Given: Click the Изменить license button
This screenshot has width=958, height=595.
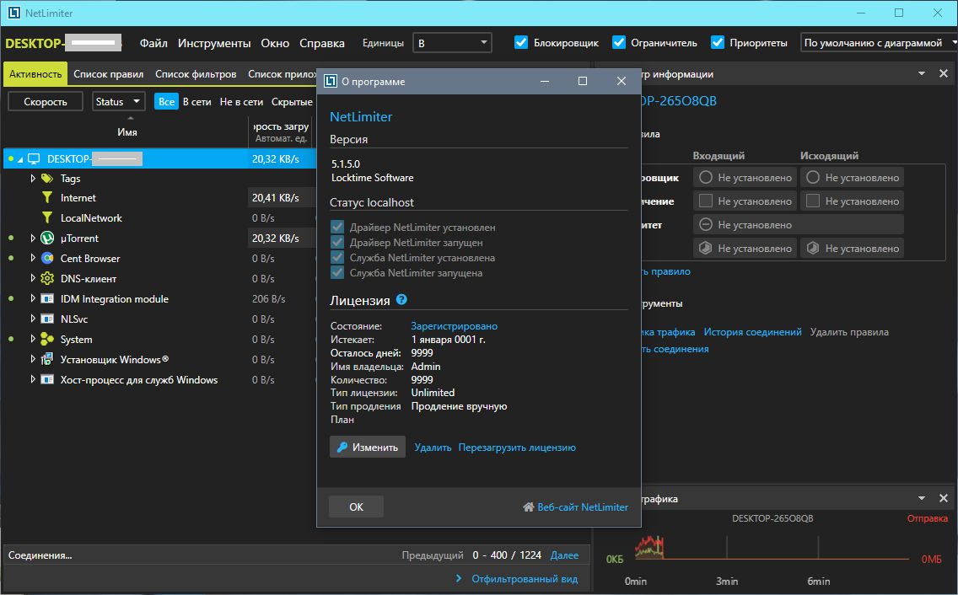Looking at the screenshot, I should pyautogui.click(x=368, y=448).
